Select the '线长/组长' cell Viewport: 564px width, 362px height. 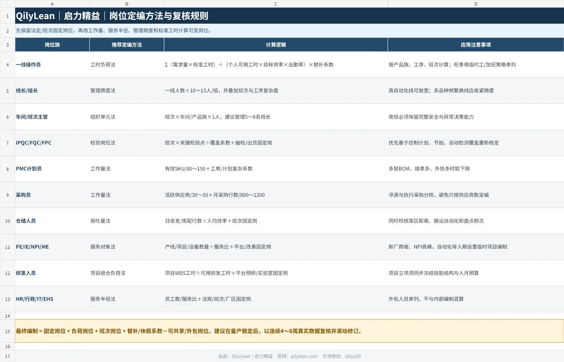[52, 90]
